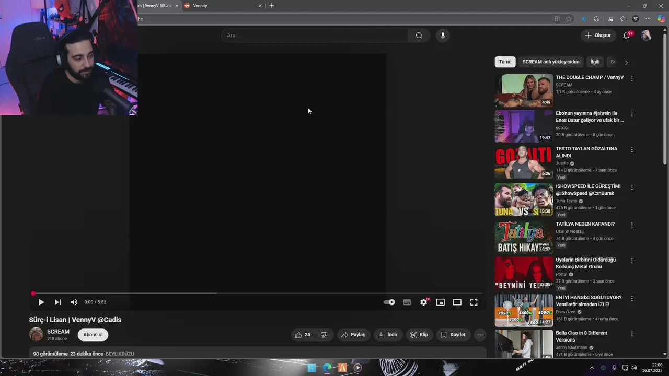Open the taskbar clock and date
This screenshot has height=376, width=669.
[652, 368]
